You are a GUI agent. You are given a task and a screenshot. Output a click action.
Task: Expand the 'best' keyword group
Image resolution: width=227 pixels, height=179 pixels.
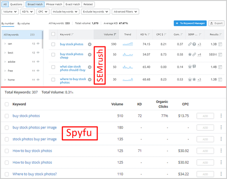point(5,53)
